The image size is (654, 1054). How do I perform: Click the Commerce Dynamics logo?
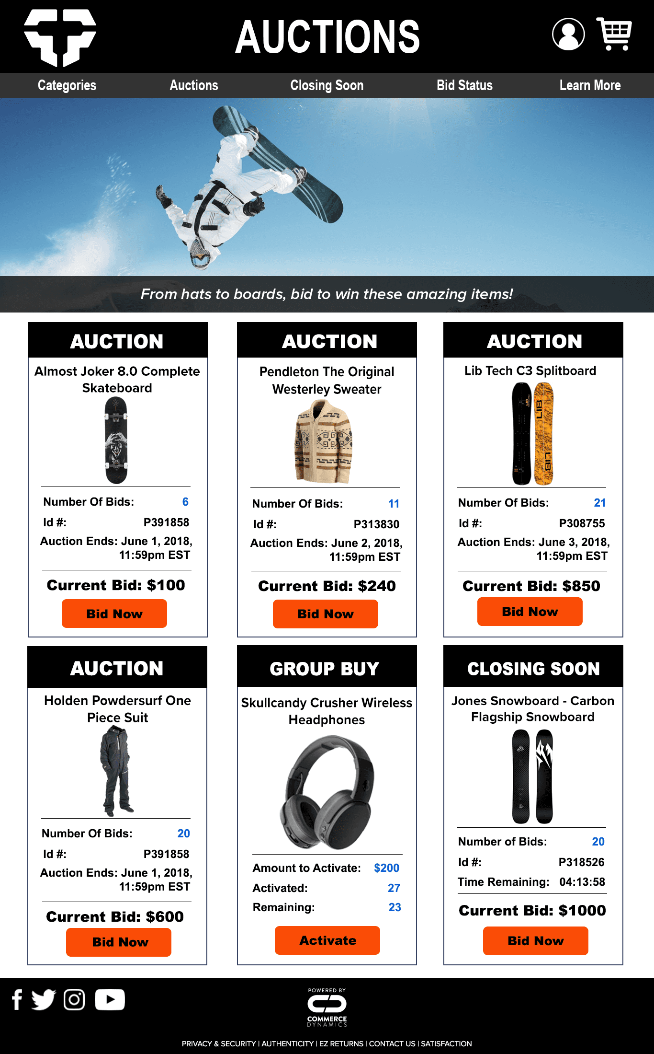[x=327, y=1007]
